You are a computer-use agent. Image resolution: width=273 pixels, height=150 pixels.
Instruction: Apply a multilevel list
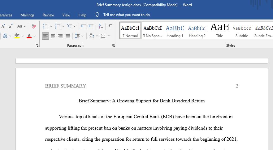tap(70, 26)
